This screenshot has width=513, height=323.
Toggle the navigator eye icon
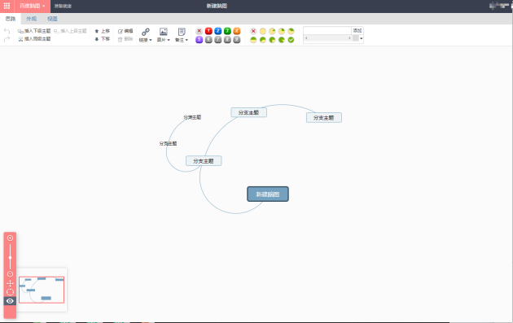coord(10,301)
